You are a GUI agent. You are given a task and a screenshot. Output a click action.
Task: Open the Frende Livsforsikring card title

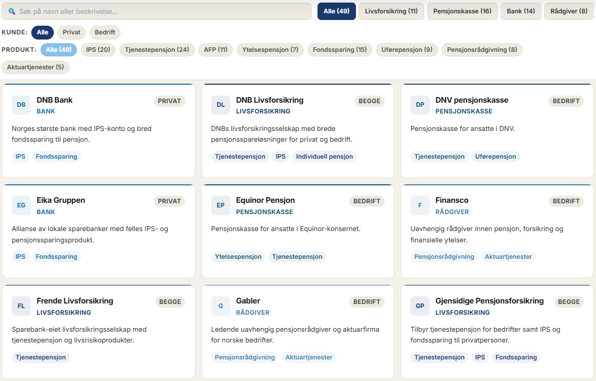tap(75, 301)
